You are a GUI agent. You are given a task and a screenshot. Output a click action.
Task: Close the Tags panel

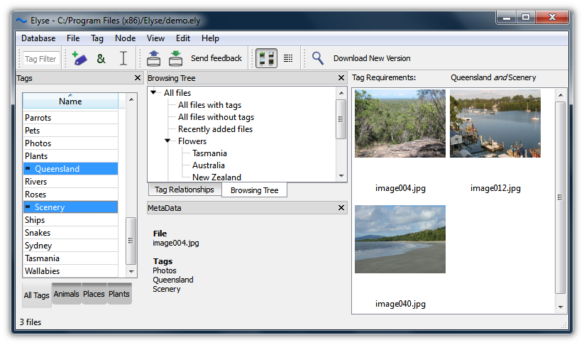(137, 78)
